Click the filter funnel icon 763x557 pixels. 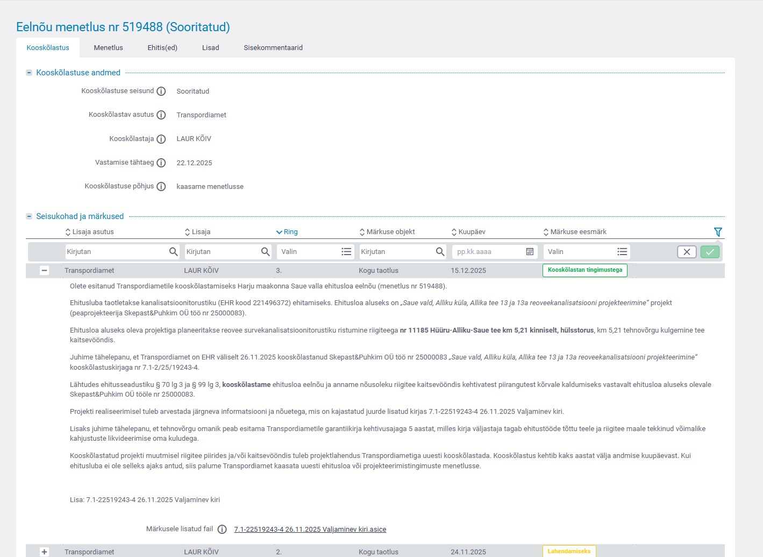[718, 232]
